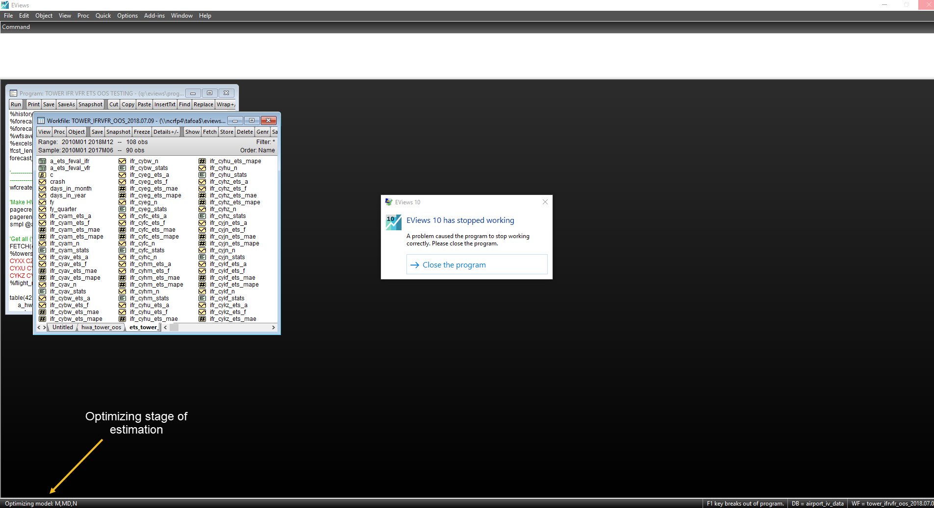Click the ifr_cyam_ets_mae scalar icon
The width and height of the screenshot is (934, 508).
click(43, 230)
